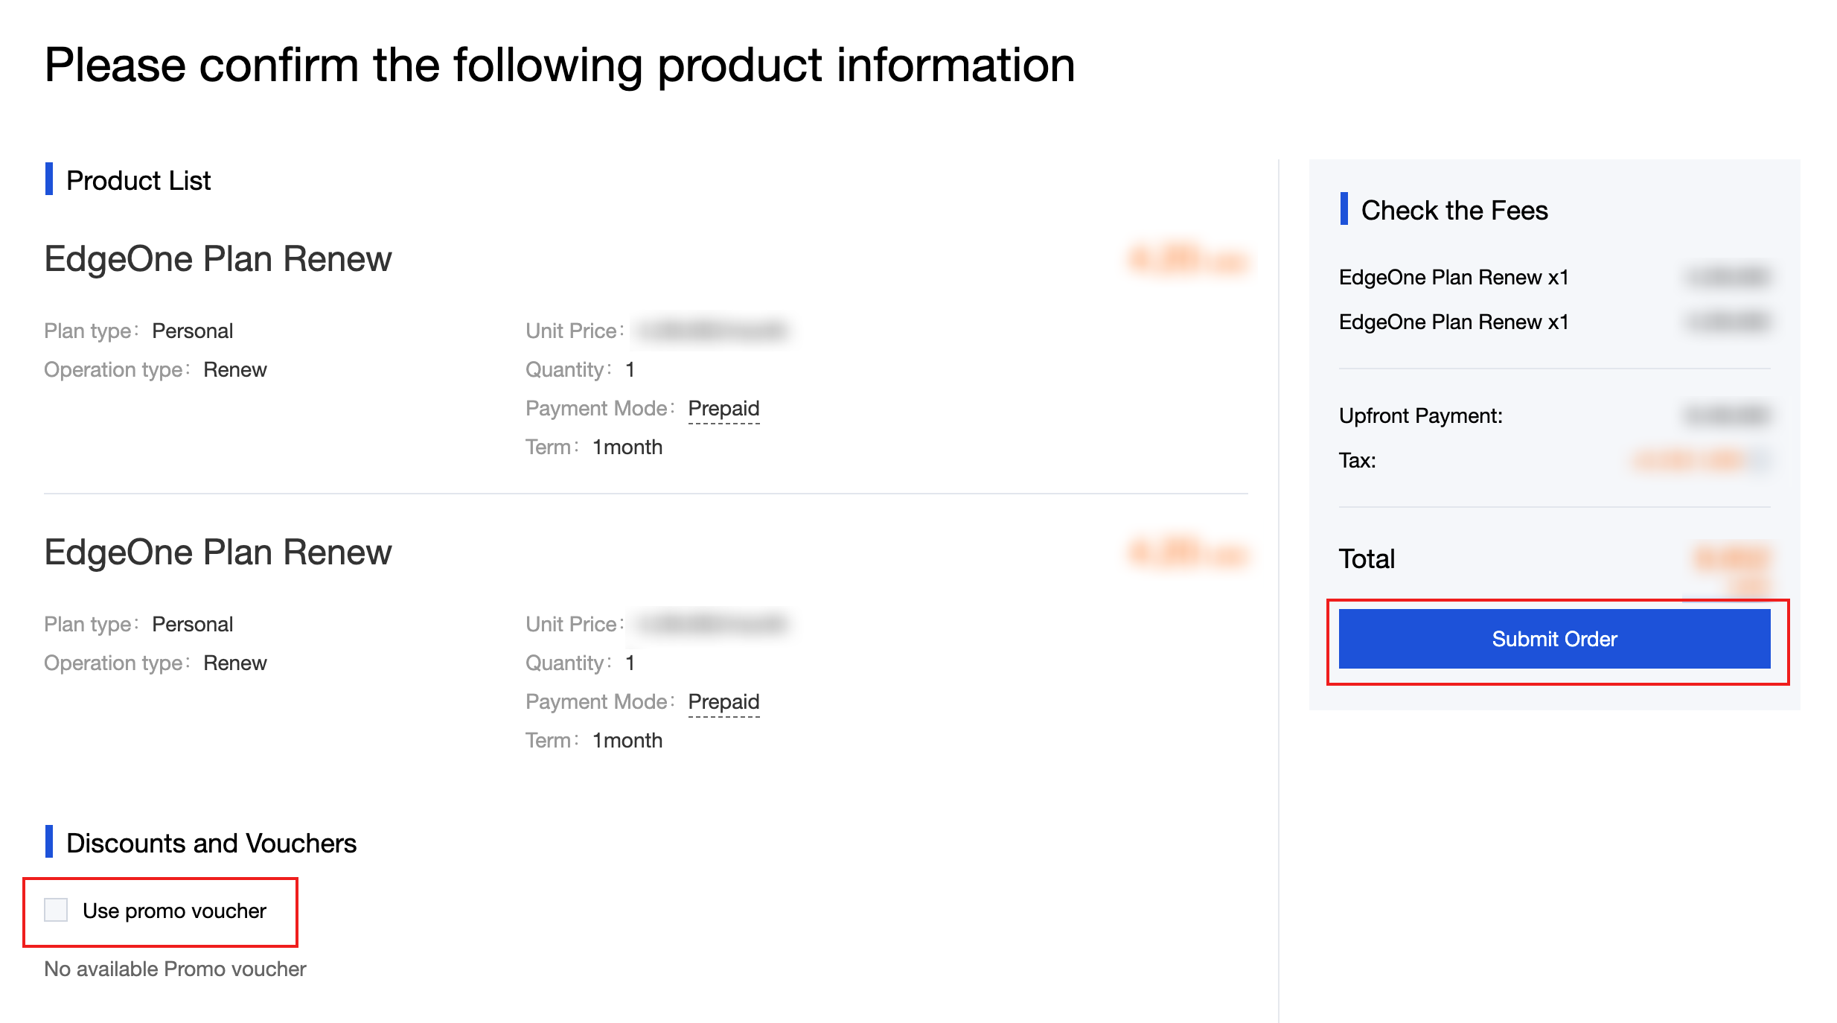Click the Discounts and Vouchers heading
The height and width of the screenshot is (1023, 1837).
click(211, 843)
